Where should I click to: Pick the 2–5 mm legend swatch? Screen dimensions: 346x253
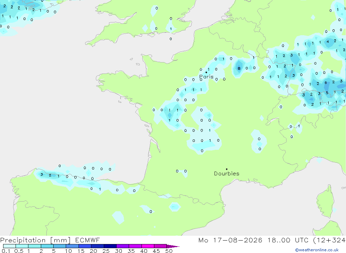(47, 246)
